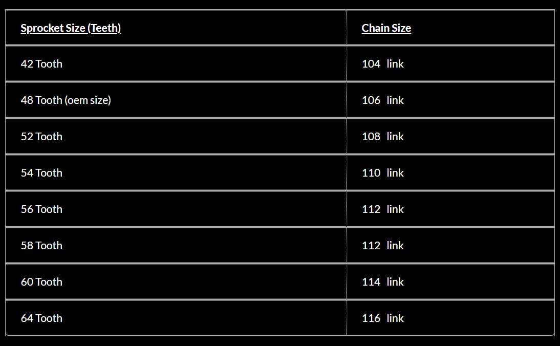
Task: Click the 110 link chain value
Action: coord(382,173)
